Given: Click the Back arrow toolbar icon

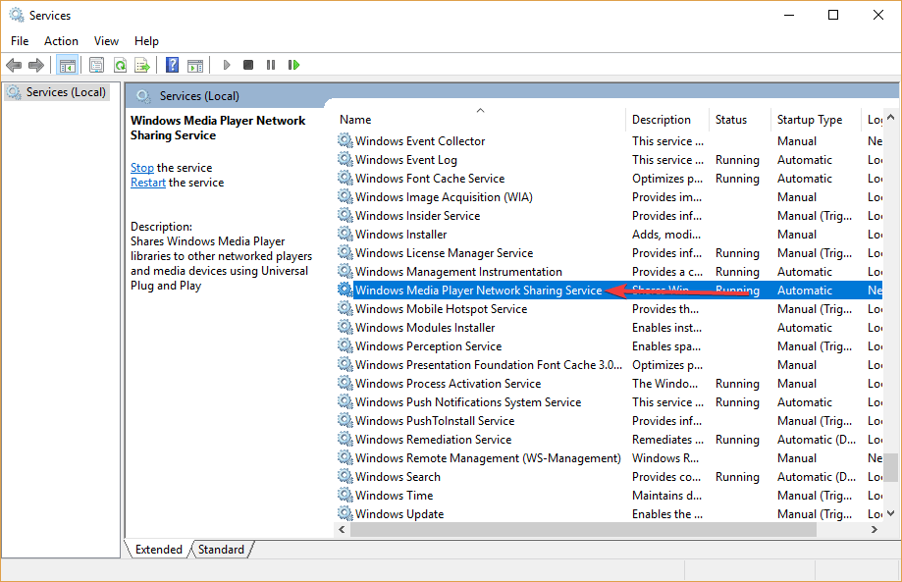Looking at the screenshot, I should pyautogui.click(x=14, y=65).
